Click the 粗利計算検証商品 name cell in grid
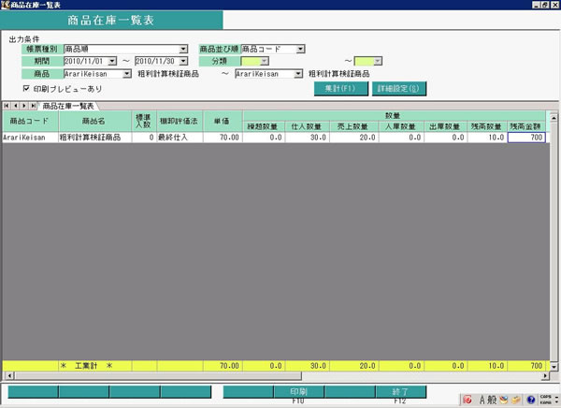This screenshot has height=408, width=561. pyautogui.click(x=94, y=138)
